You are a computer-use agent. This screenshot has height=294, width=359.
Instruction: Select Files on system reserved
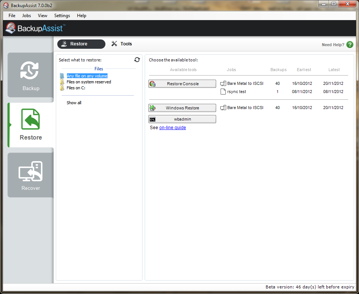point(89,82)
